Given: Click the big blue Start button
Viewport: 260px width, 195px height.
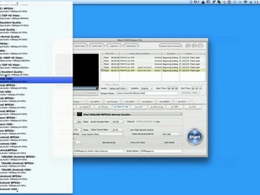Looking at the screenshot, I should (x=194, y=136).
